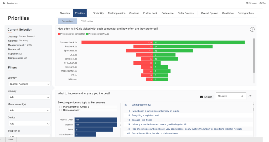Click the next sheet arrow beside About
The width and height of the screenshot is (269, 142).
coord(4,140)
